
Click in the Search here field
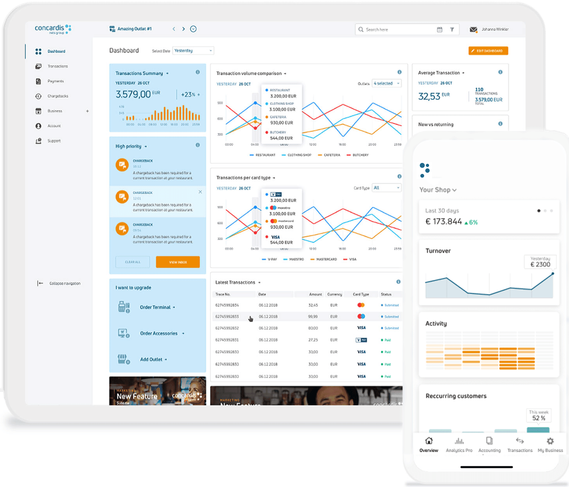click(x=399, y=30)
